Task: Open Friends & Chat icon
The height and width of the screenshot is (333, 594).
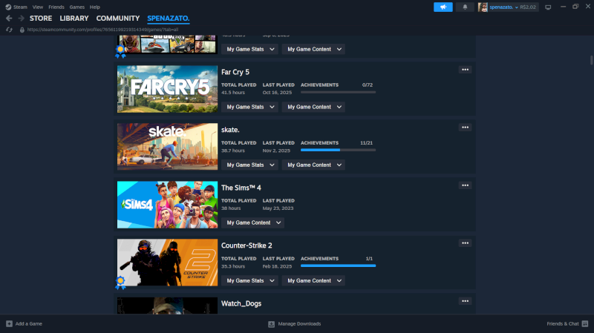Action: pyautogui.click(x=585, y=323)
